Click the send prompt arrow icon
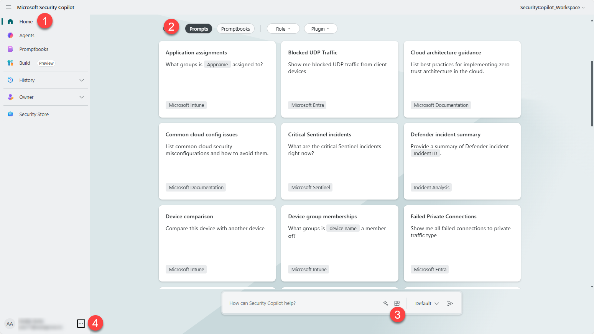Screen dimensions: 594x334 pos(450,303)
